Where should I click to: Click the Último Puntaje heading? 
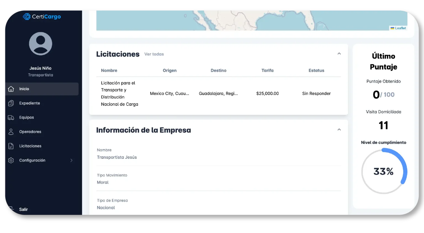coord(384,61)
